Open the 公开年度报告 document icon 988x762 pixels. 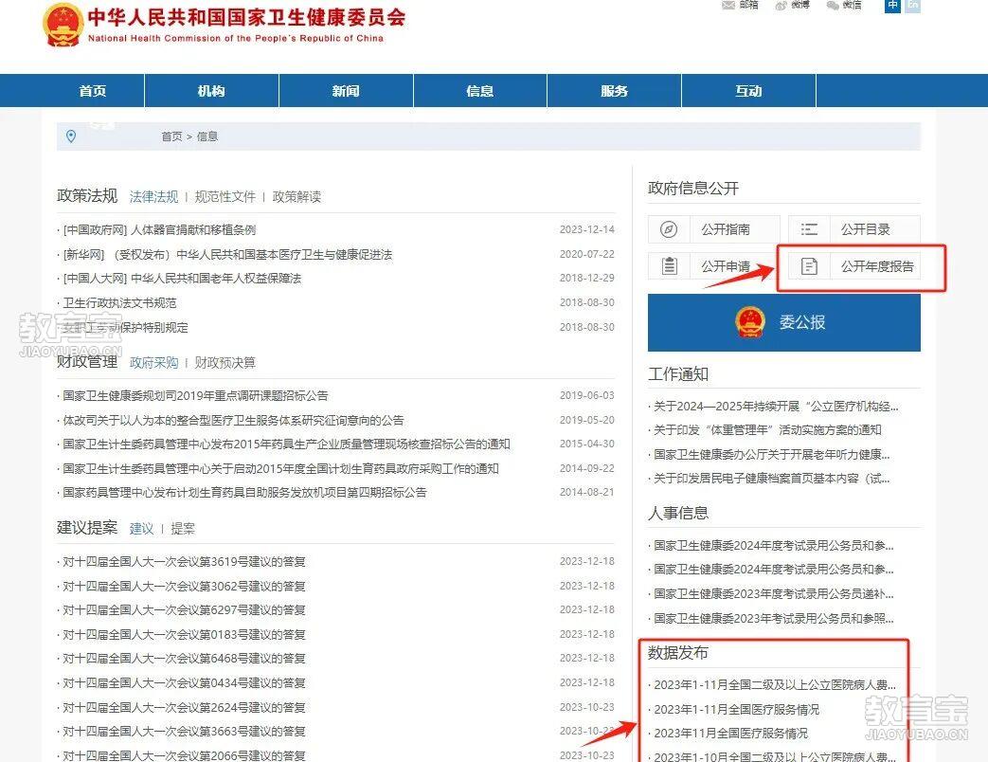pyautogui.click(x=809, y=266)
